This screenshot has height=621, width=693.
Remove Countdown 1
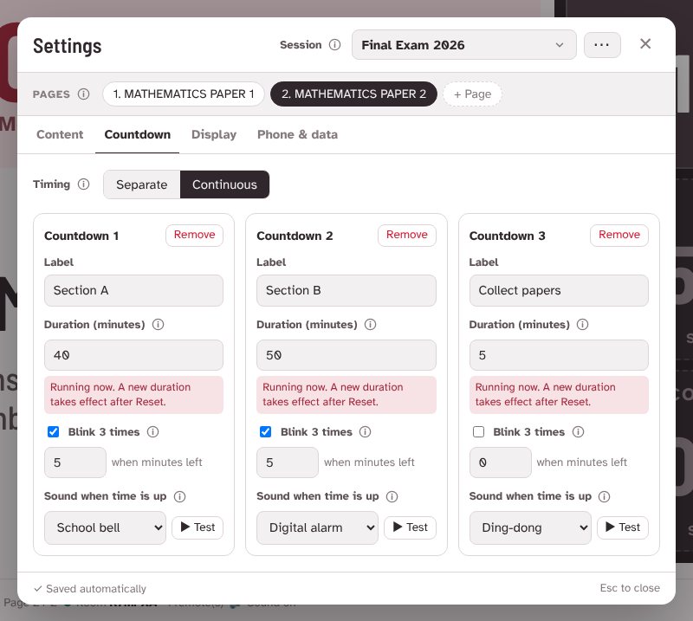point(194,235)
